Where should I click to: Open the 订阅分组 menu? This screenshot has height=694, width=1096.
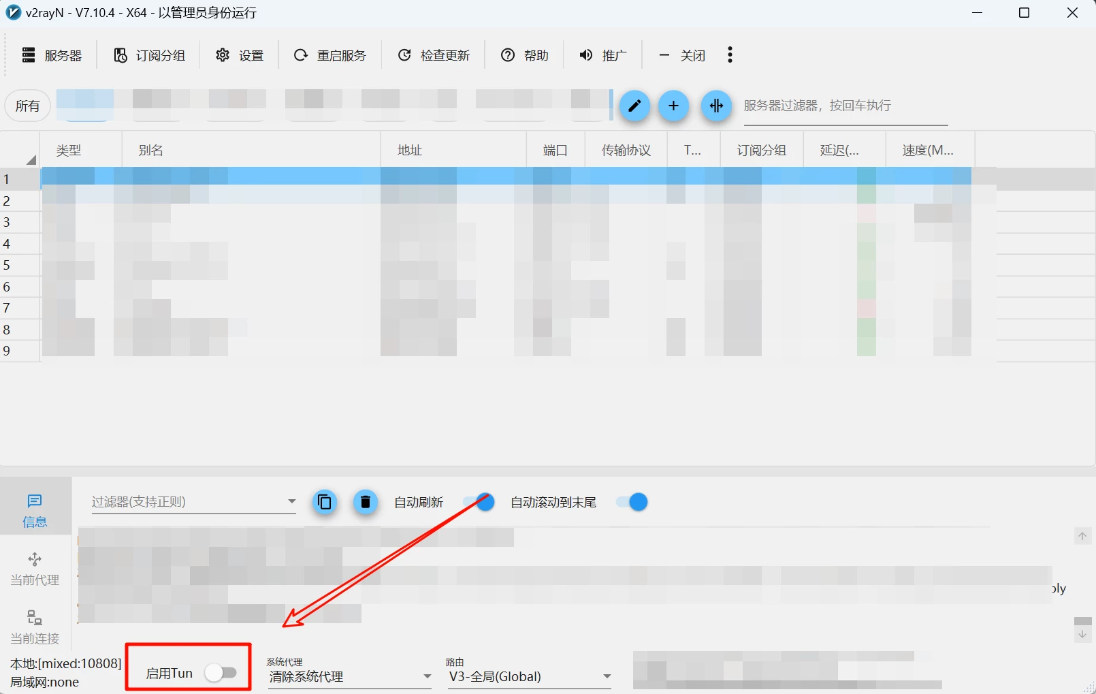click(x=149, y=55)
